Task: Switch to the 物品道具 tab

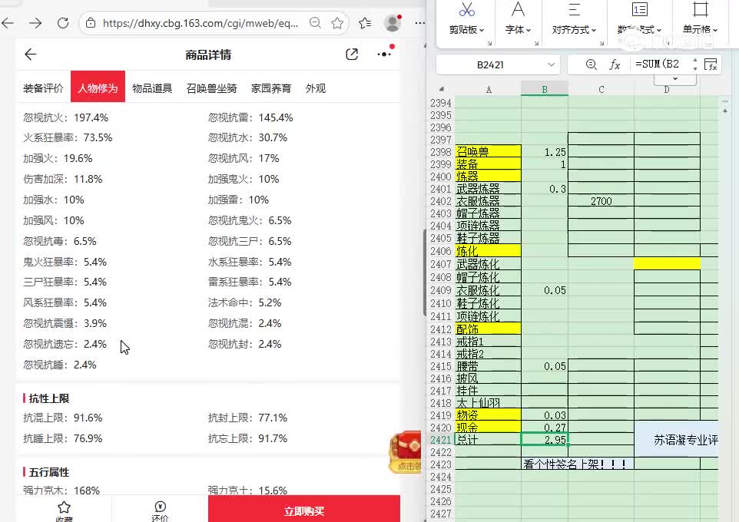Action: [x=152, y=88]
